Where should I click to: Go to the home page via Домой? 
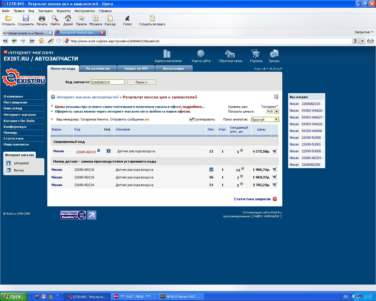[x=68, y=19]
